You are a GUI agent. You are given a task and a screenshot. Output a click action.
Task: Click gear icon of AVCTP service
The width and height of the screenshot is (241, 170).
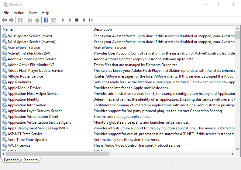(5, 145)
